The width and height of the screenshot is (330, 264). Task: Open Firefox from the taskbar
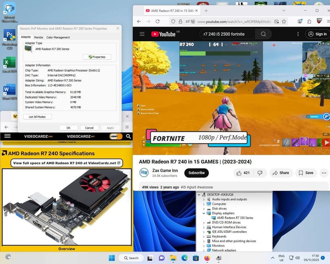pos(207,258)
